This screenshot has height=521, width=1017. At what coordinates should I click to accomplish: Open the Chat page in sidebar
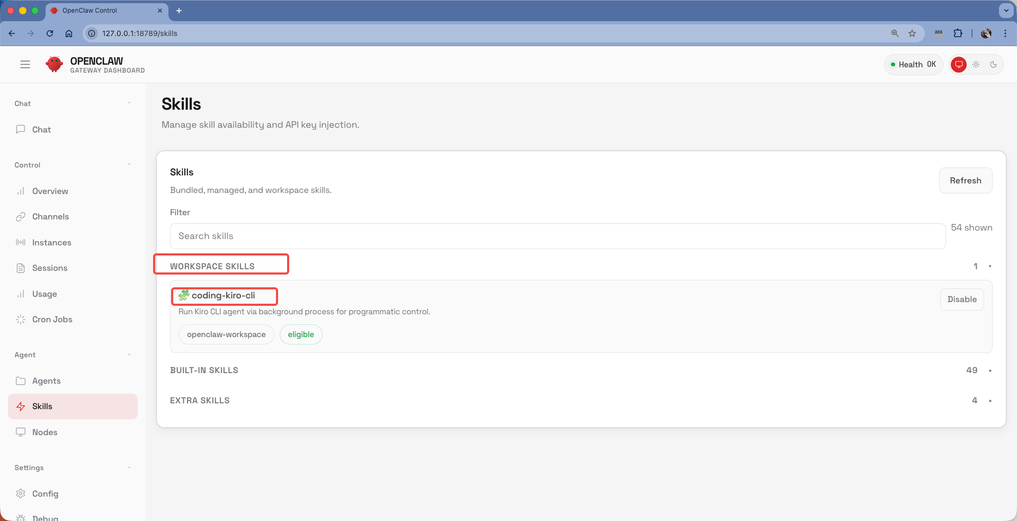41,130
